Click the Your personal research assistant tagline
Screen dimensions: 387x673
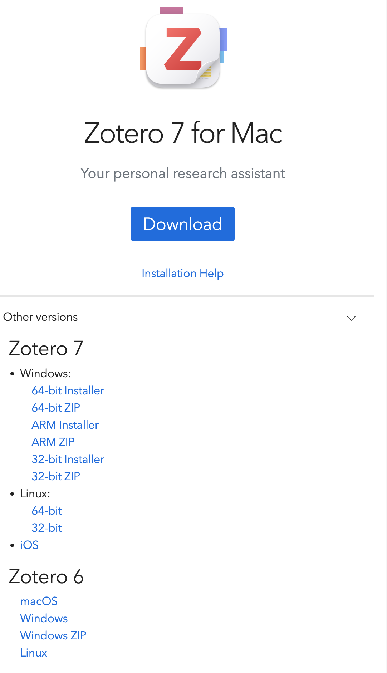coord(183,173)
